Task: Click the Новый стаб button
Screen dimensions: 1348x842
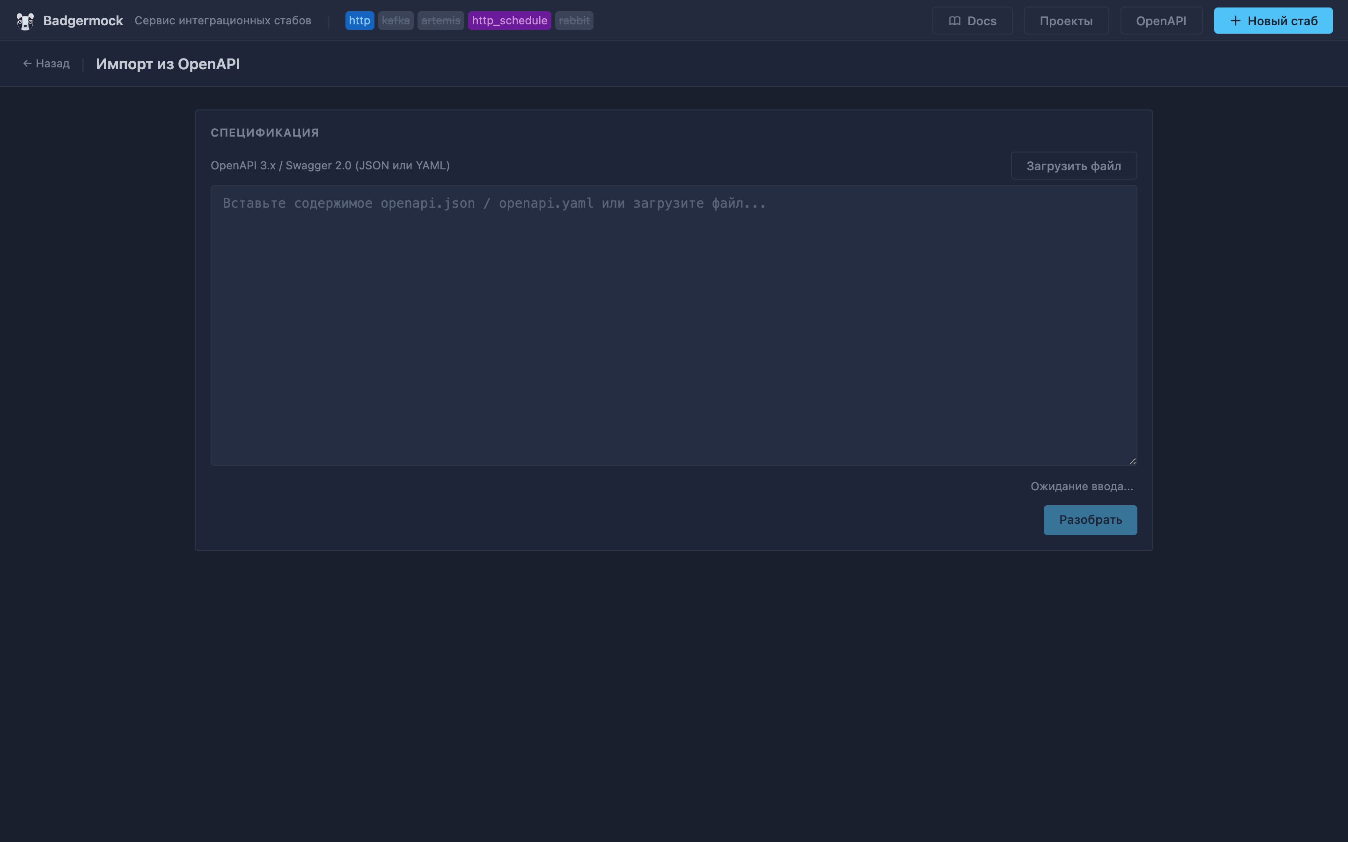Action: [1274, 21]
